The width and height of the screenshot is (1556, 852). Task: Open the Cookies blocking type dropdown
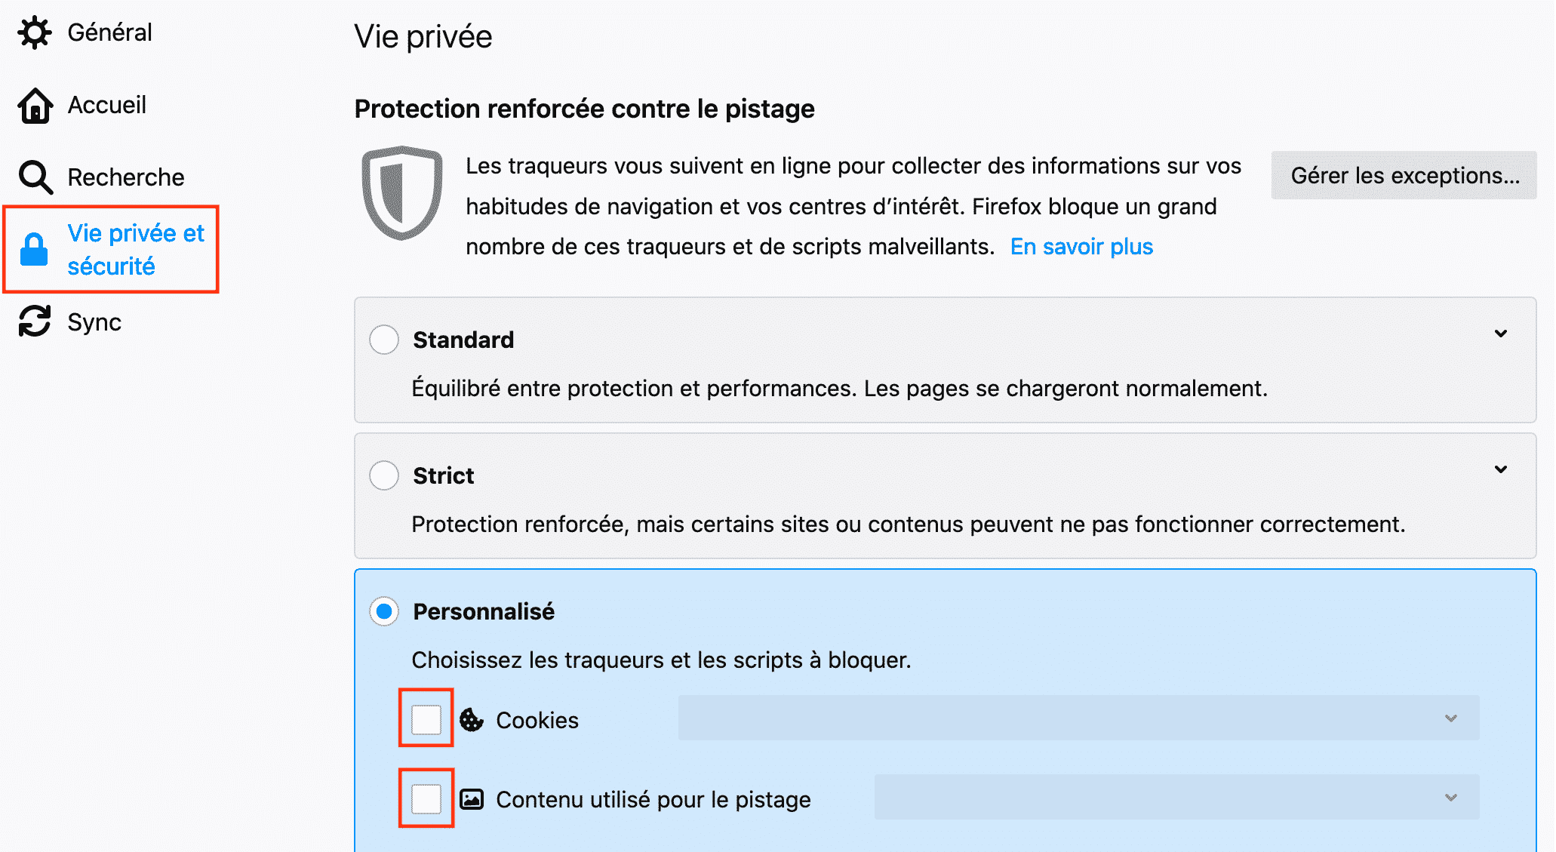[1078, 718]
